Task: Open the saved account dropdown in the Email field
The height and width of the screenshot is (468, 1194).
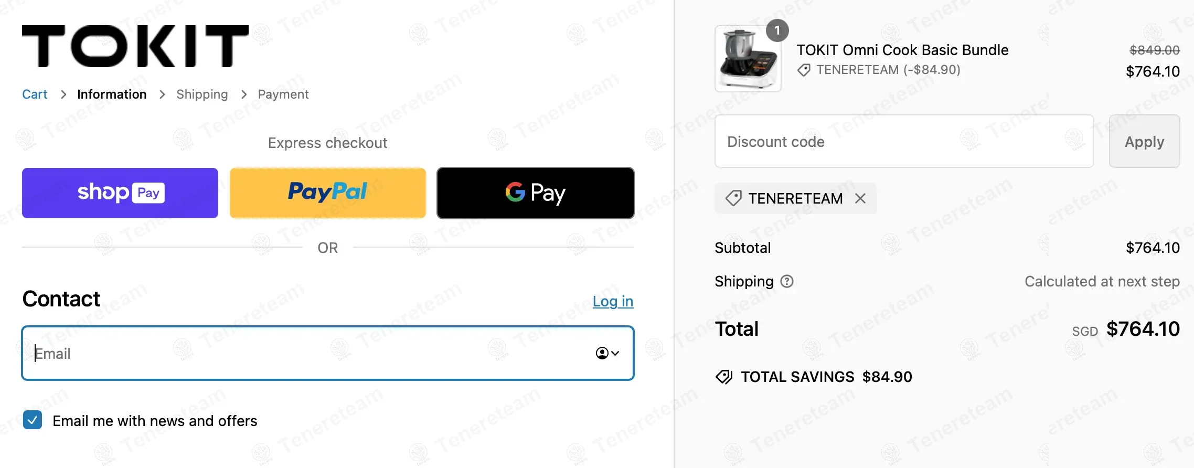Action: click(x=607, y=353)
